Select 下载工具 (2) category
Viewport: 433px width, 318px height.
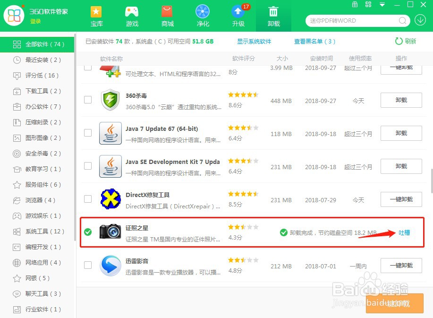click(x=37, y=91)
